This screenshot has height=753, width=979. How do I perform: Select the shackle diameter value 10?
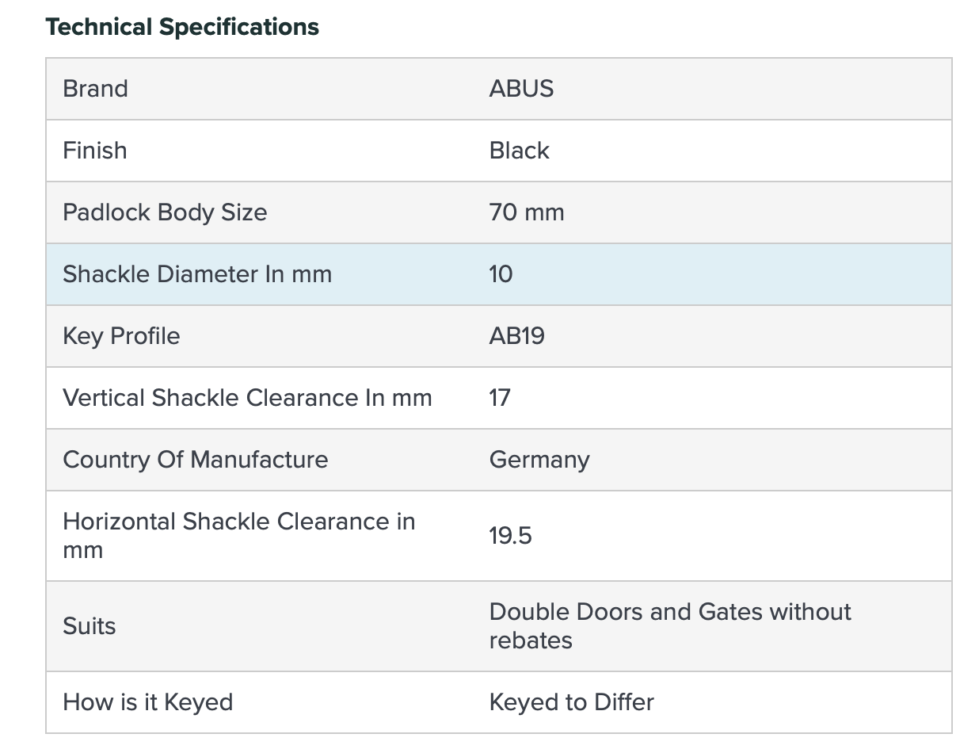click(501, 273)
